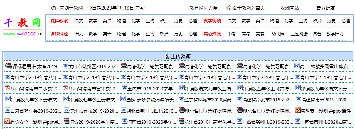Click 收藏本站 in the top bar
This screenshot has height=129, width=355.
pos(290,8)
